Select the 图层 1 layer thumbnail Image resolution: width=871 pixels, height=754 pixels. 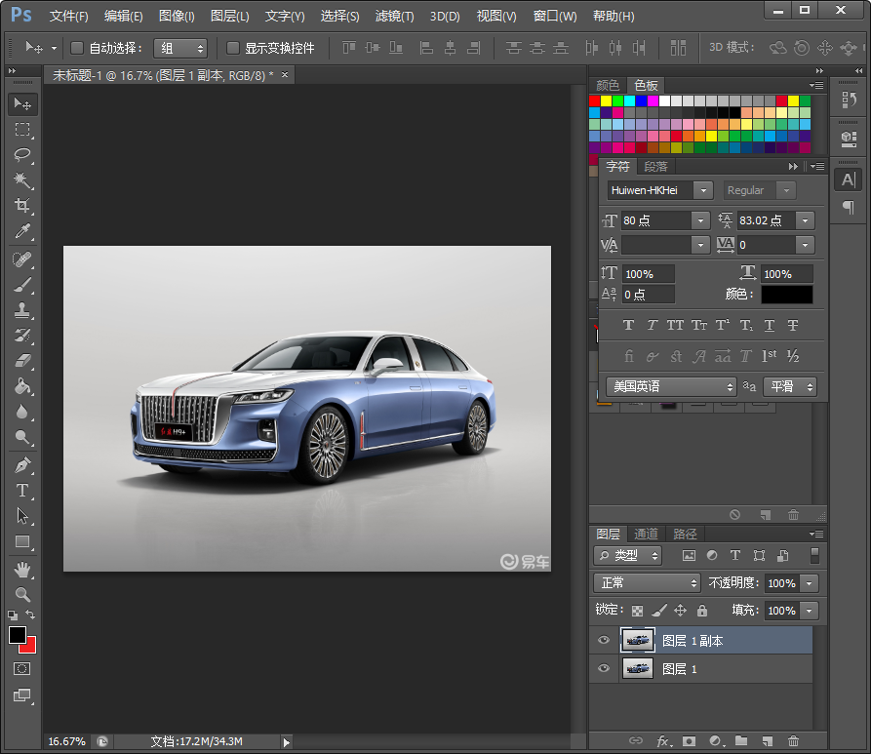pos(638,669)
